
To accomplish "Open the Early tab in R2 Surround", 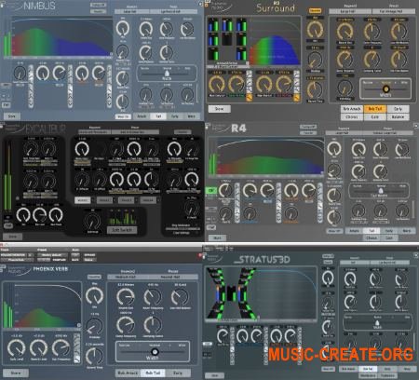I will click(x=398, y=109).
